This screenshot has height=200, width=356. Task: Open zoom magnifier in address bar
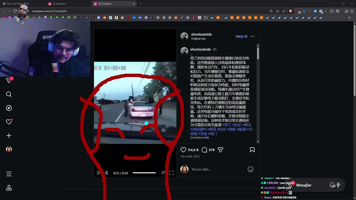271,11
